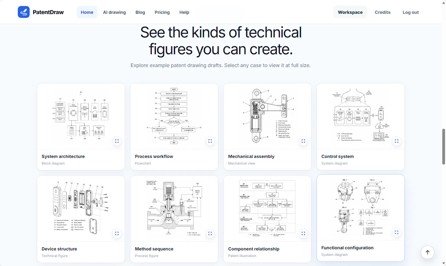This screenshot has width=446, height=266.
Task: Open the System architecture block diagram thumbnail
Action: pos(81,116)
